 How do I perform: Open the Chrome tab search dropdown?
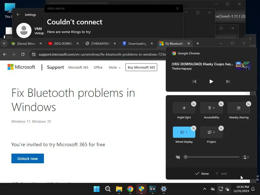click(x=4, y=43)
